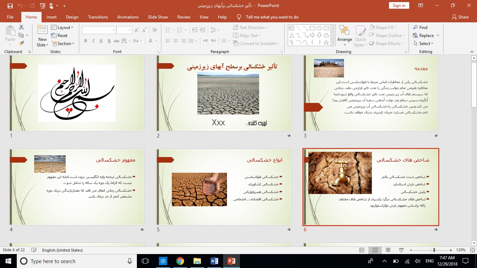Screen dimensions: 477x268
Task: Switch to Reading View in status bar
Action: 388,250
